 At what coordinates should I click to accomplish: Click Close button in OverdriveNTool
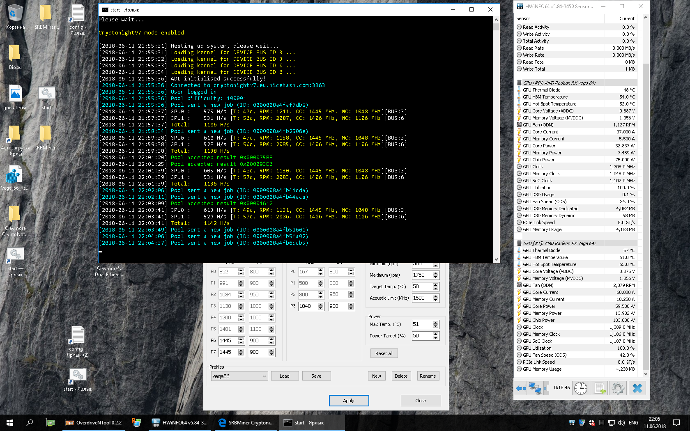click(x=421, y=401)
